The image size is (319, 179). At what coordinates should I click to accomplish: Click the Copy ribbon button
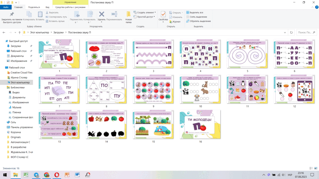tap(29, 16)
